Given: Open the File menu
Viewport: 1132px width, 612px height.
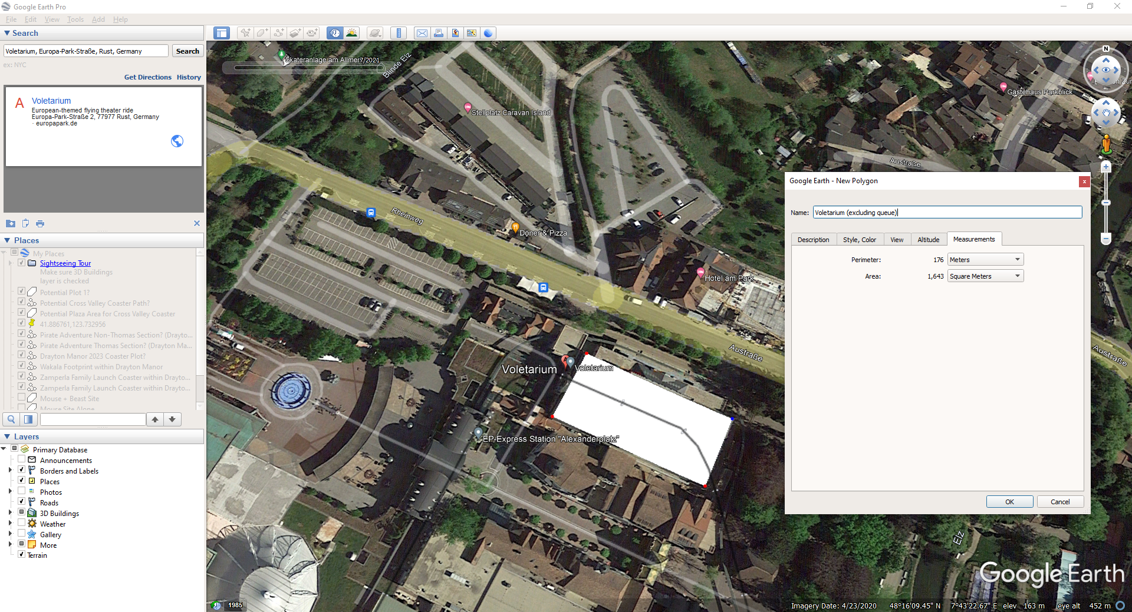Looking at the screenshot, I should click(11, 19).
